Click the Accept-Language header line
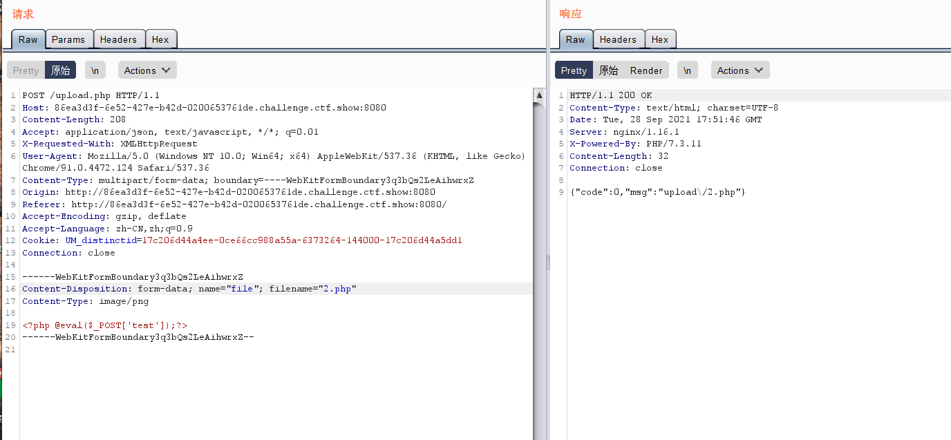951x440 pixels. point(107,229)
